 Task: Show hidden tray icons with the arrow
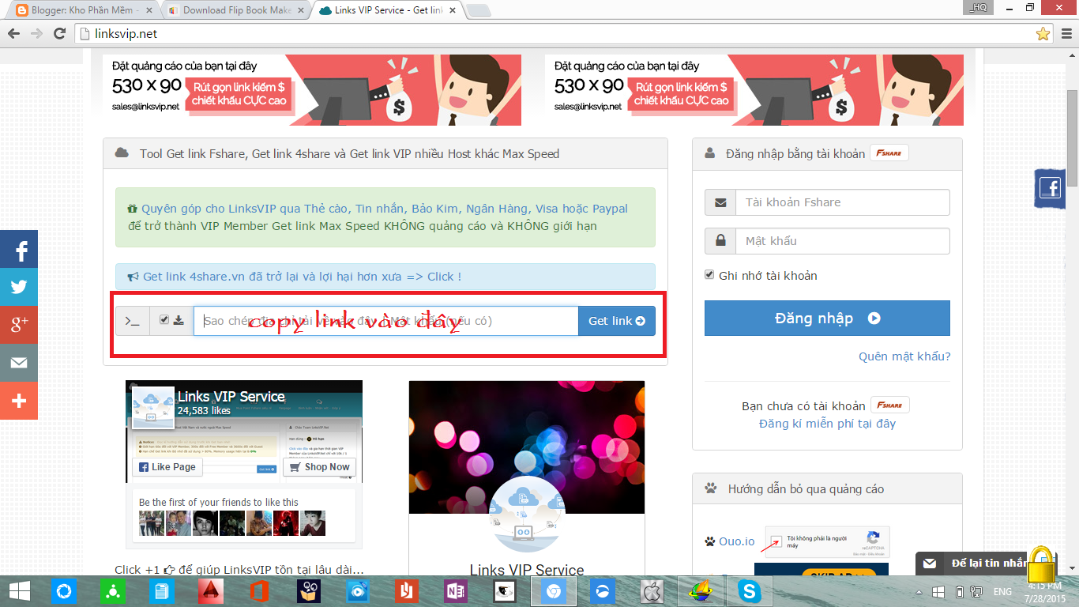(919, 591)
